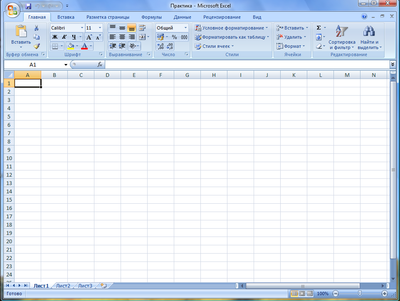Toggle middle vertical alignment

(122, 27)
